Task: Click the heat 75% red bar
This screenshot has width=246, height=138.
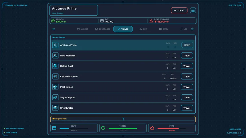Action: [172, 129]
